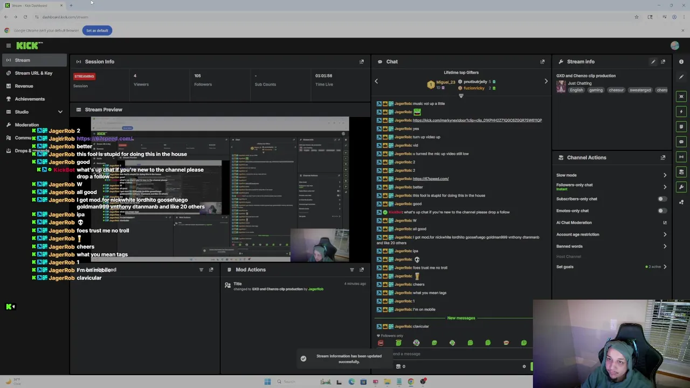Toggle the chat bubble widget on the right rail
Image resolution: width=690 pixels, height=388 pixels.
(x=681, y=142)
